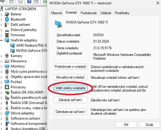
Task: Click the Baterie battery icon
Action: (x=7, y=14)
